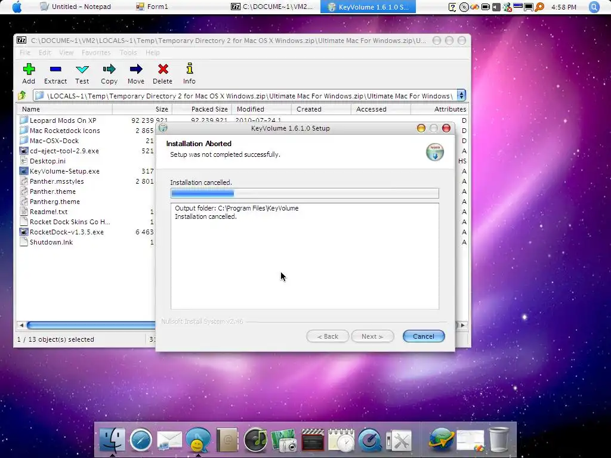611x458 pixels.
Task: Open the Trash in the dock
Action: coord(499,440)
